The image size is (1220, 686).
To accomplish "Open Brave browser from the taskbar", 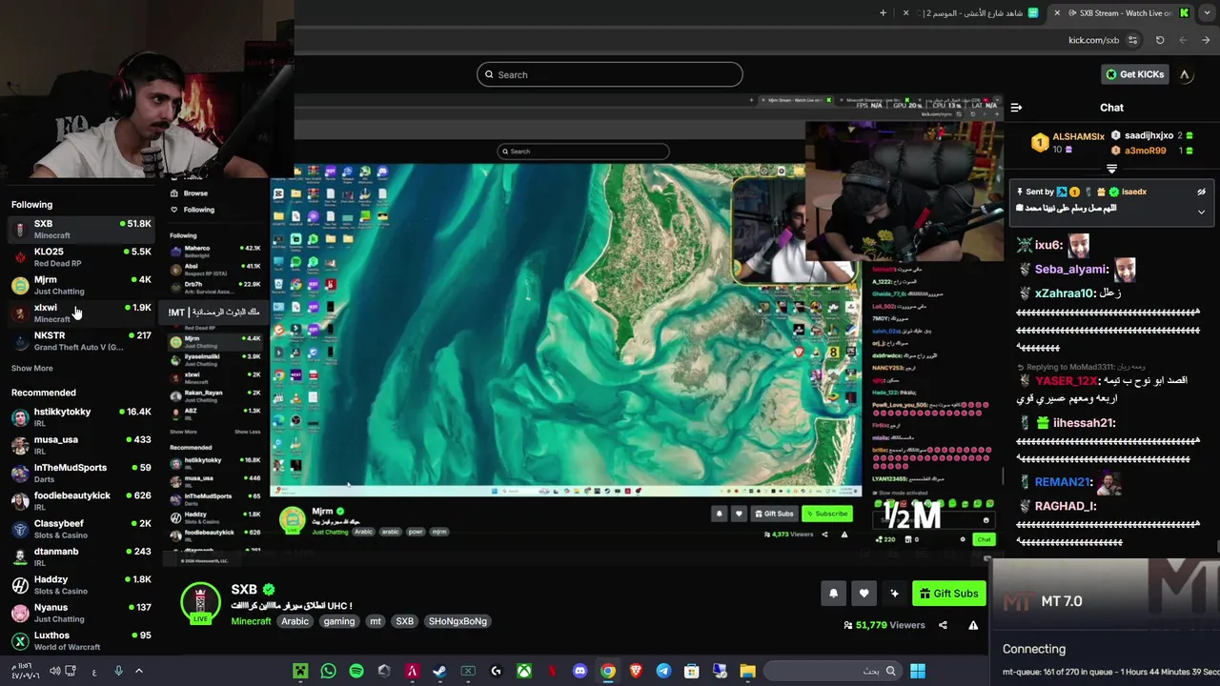I will (x=636, y=671).
